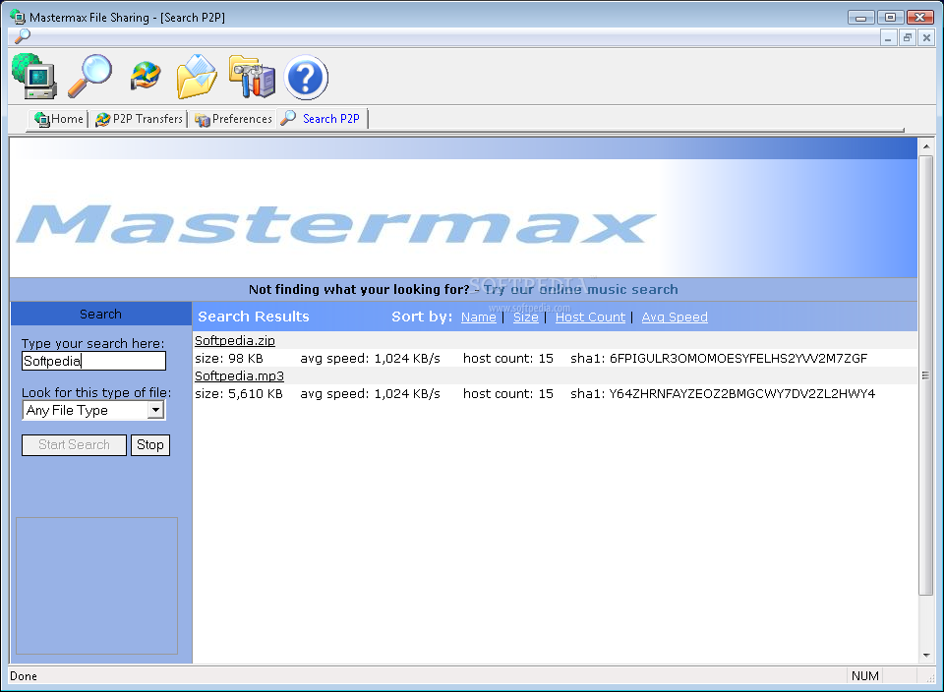Open the Preferences tab
Viewport: 944px width, 692px height.
(234, 119)
